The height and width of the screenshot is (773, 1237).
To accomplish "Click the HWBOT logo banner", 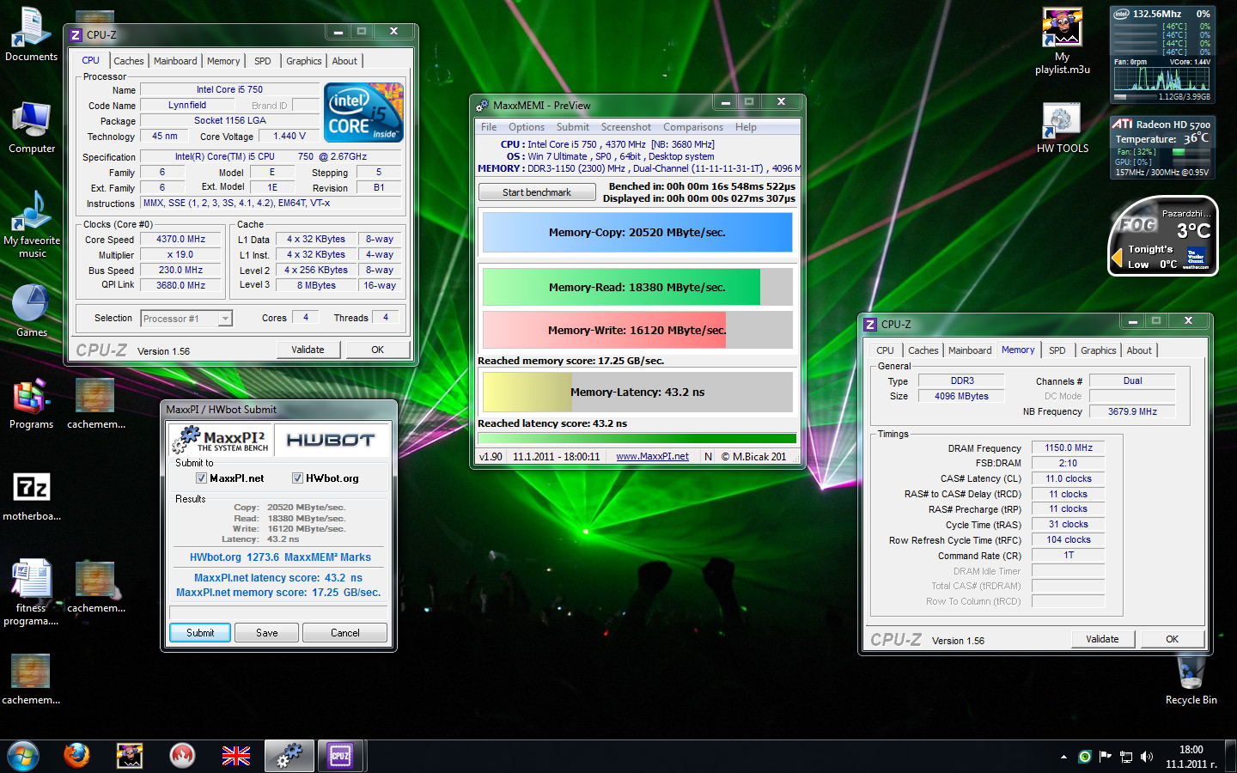I will tap(331, 441).
